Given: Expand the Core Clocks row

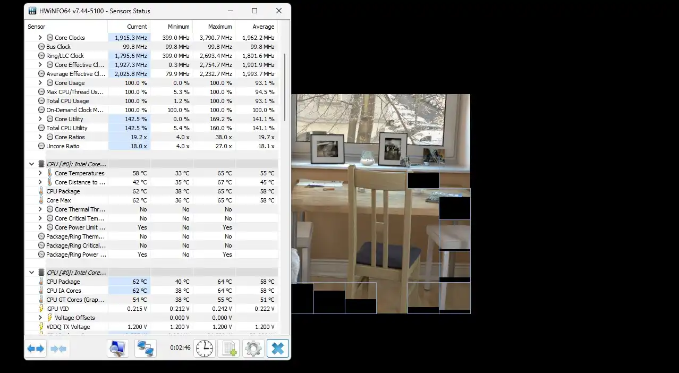Looking at the screenshot, I should click(40, 38).
